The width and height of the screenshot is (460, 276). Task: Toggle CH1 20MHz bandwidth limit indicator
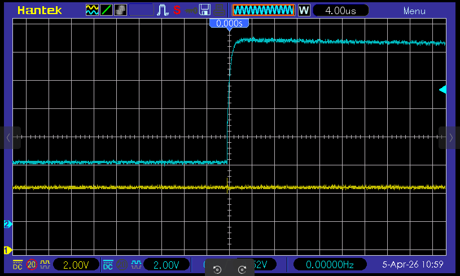coord(31,265)
